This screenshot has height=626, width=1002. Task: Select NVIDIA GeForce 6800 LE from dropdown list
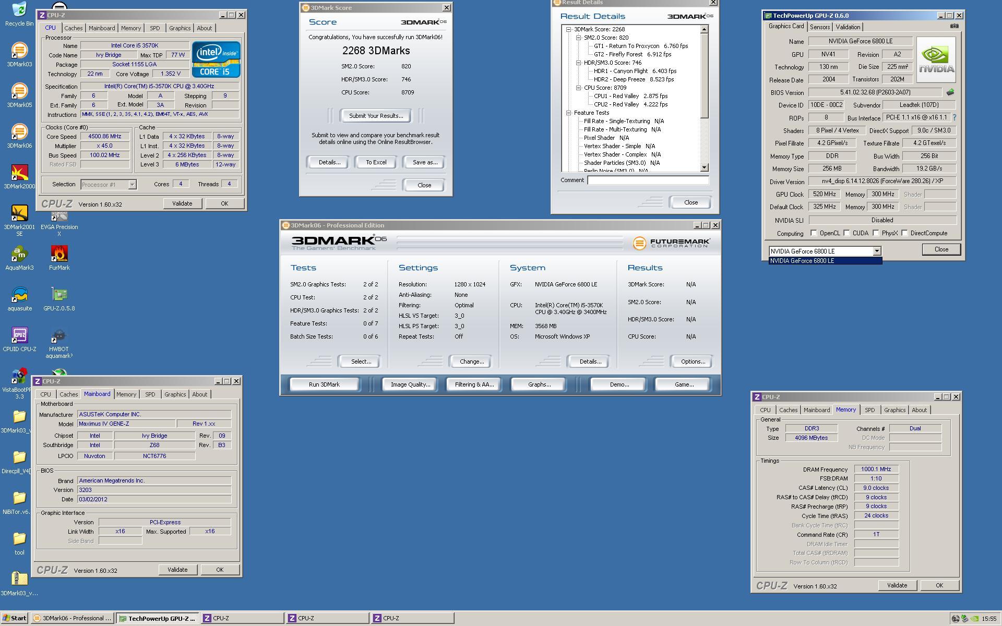[x=825, y=261]
